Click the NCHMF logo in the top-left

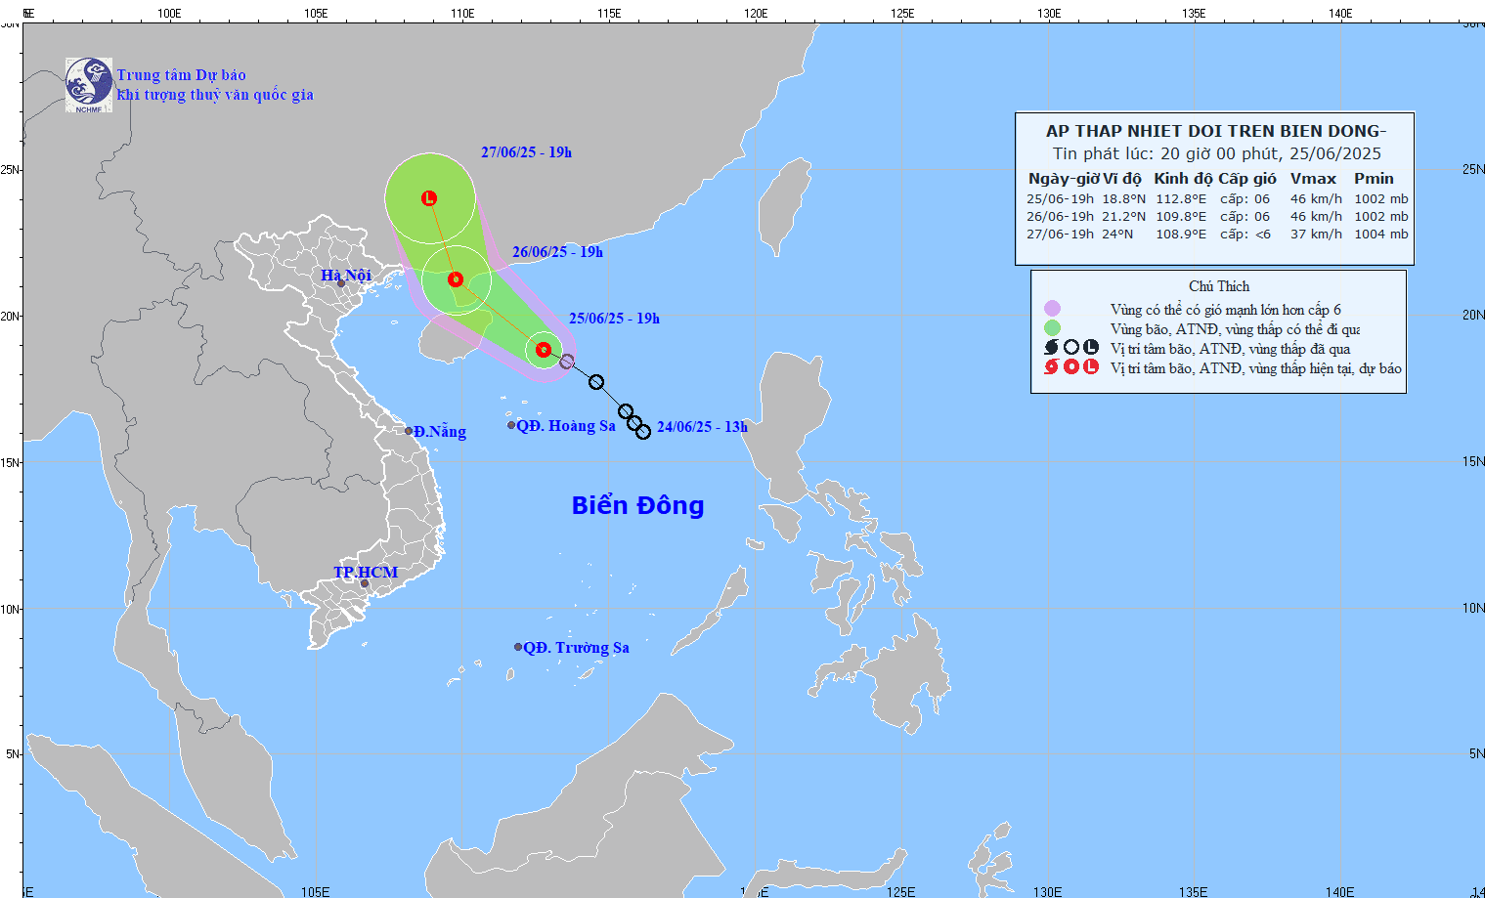[x=88, y=85]
